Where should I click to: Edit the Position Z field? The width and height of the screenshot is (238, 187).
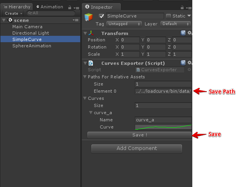(182, 40)
